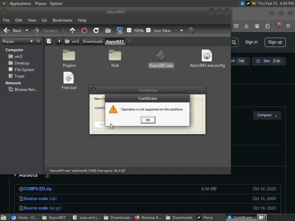
Task: Open the Places menu in top panel
Action: 41,3
